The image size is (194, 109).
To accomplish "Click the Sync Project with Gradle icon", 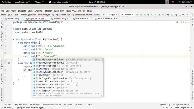I will (176, 15).
